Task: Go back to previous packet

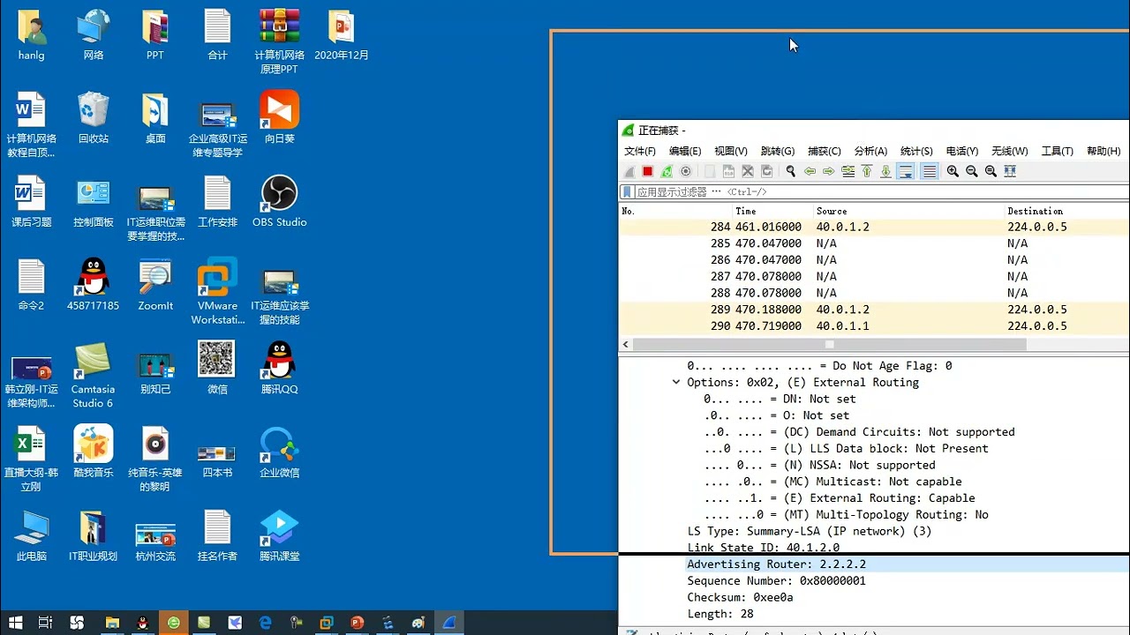Action: coord(810,171)
